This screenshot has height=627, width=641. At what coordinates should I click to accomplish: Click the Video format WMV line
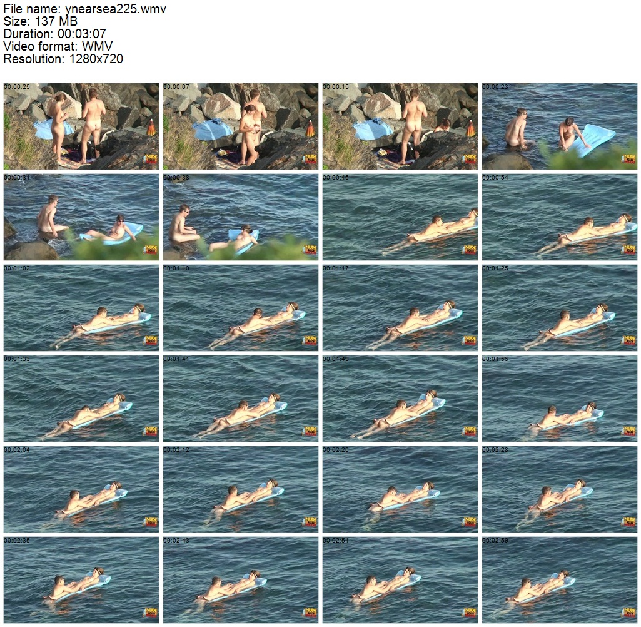[58, 46]
